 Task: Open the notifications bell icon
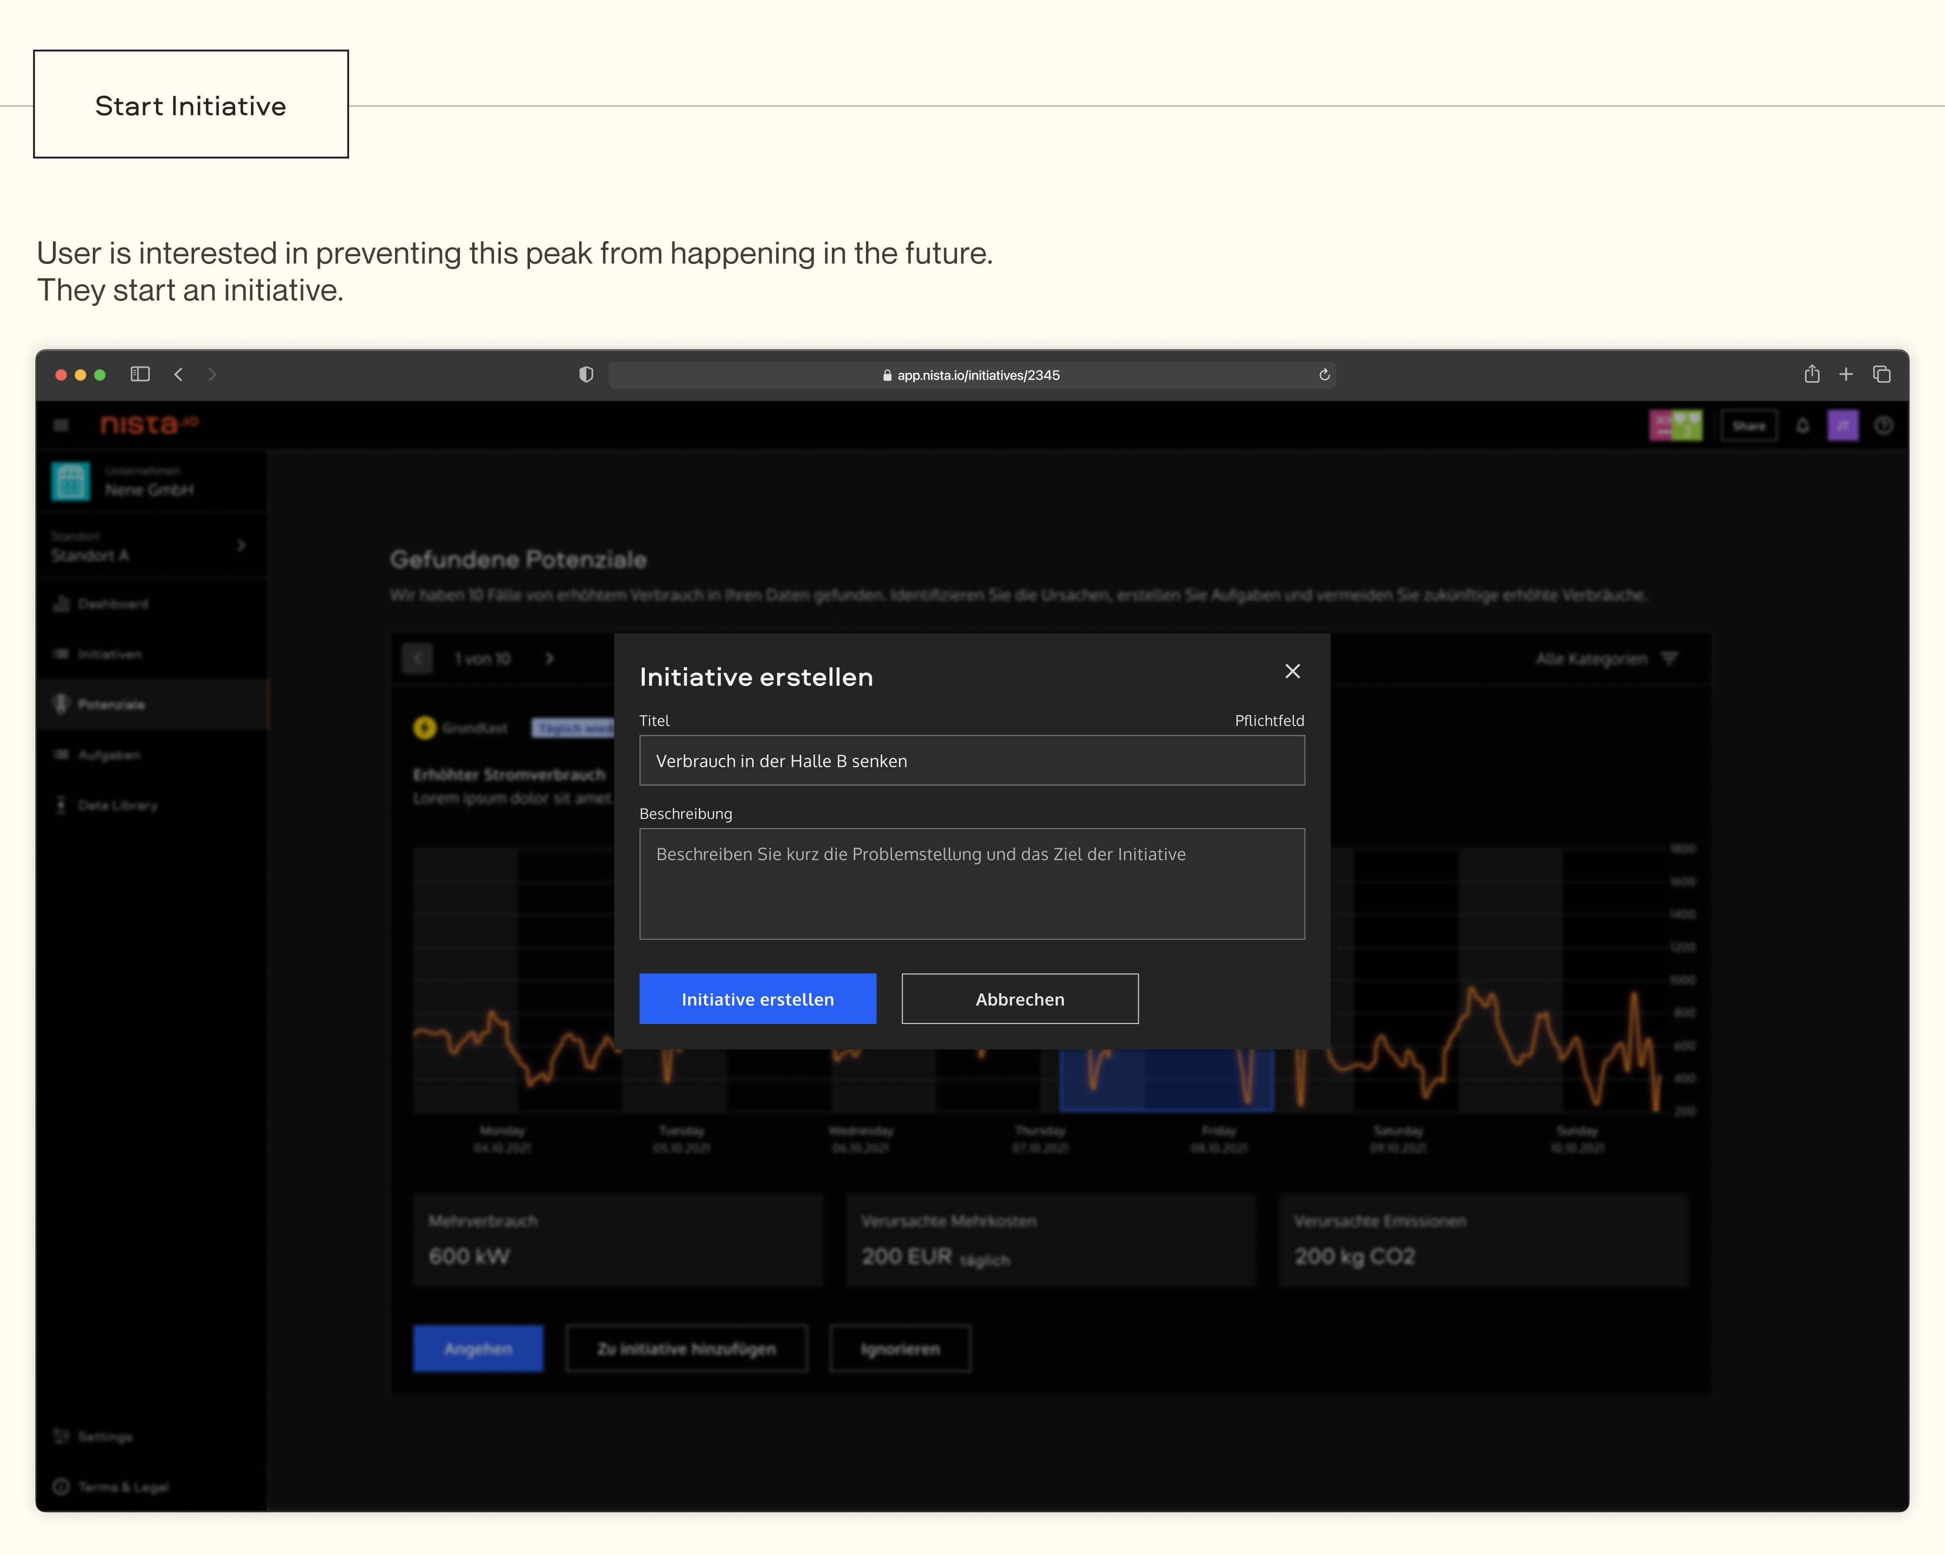click(1803, 426)
